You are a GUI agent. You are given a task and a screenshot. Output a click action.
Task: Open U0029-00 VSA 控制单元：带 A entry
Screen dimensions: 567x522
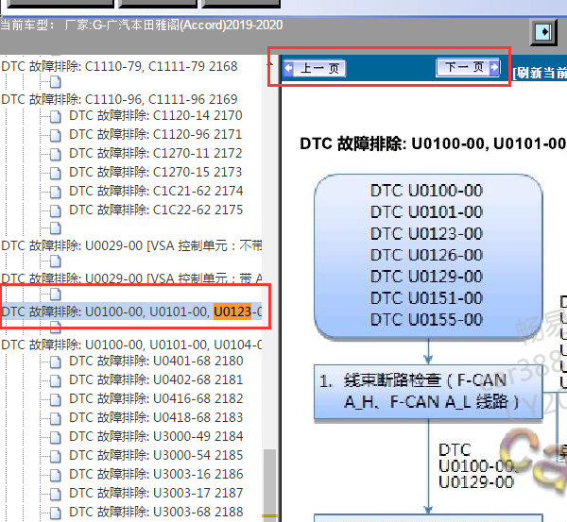tap(131, 278)
